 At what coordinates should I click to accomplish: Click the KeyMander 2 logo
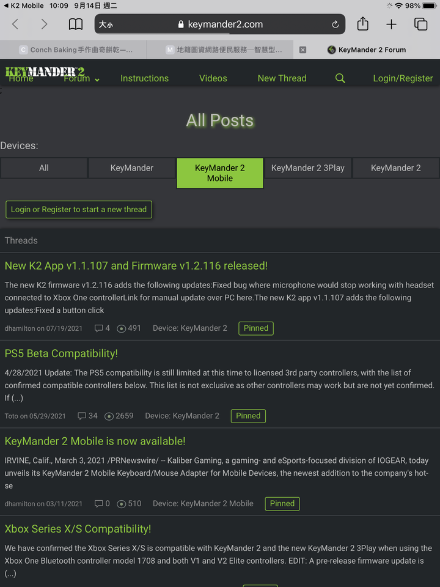(x=45, y=72)
